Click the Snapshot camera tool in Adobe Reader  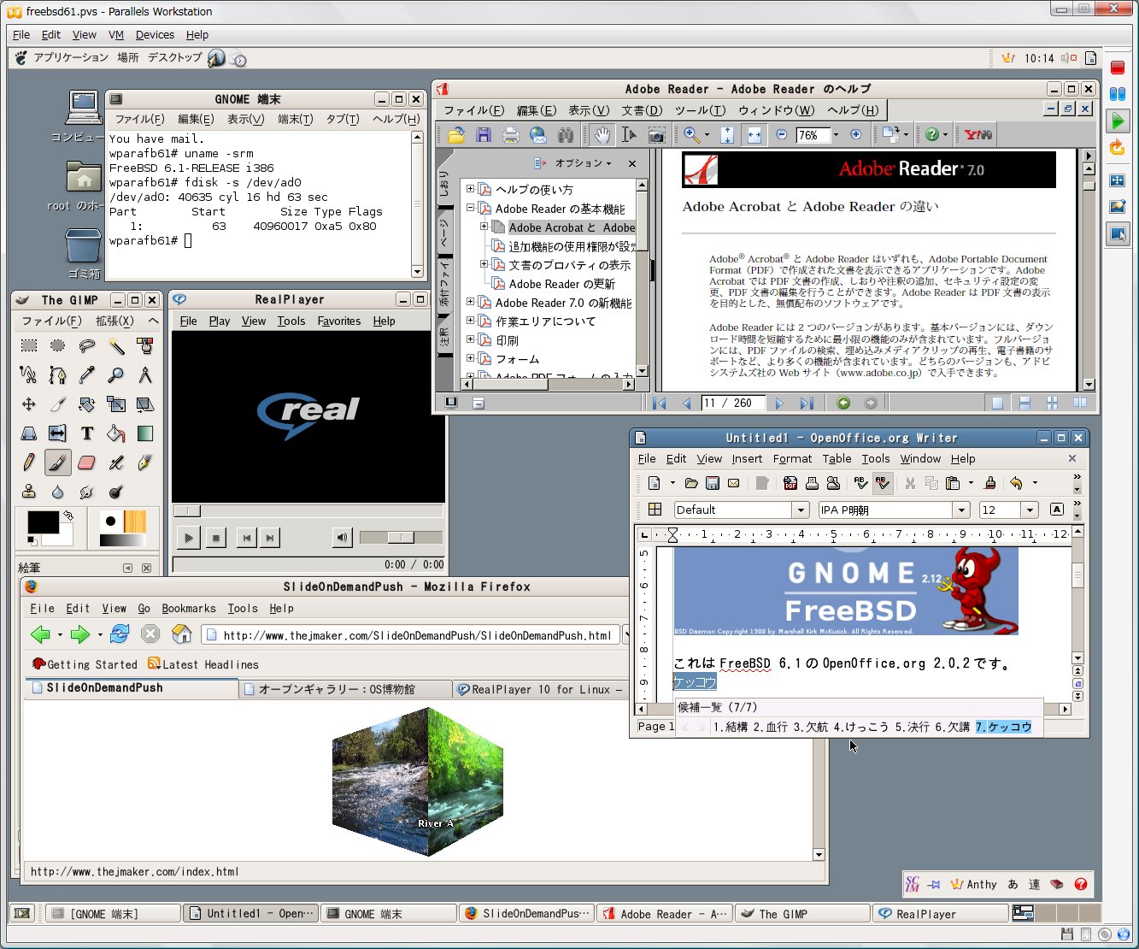pos(656,135)
